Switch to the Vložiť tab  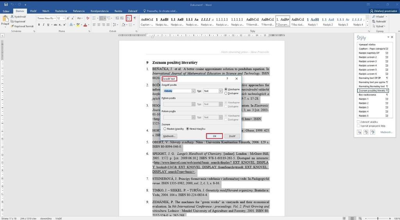pos(33,11)
